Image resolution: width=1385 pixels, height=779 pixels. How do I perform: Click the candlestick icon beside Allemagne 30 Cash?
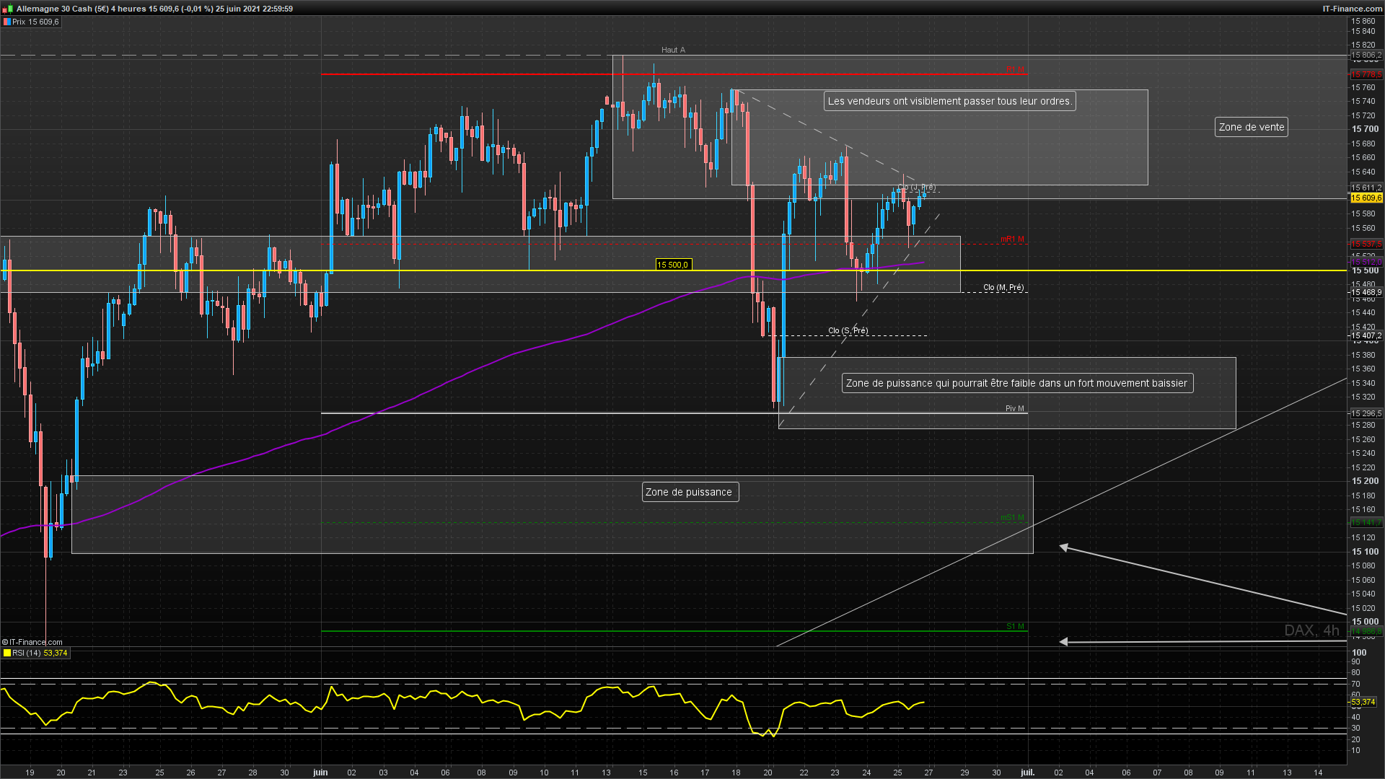(x=7, y=9)
